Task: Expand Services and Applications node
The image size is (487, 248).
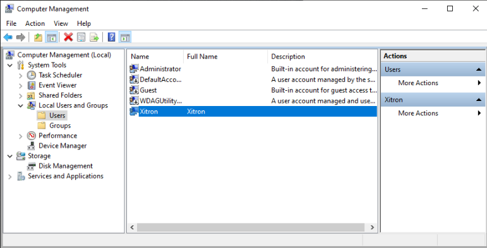Action: (10, 177)
